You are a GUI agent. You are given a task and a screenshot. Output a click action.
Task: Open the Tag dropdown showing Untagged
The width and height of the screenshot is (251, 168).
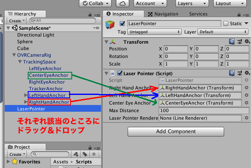154,32
